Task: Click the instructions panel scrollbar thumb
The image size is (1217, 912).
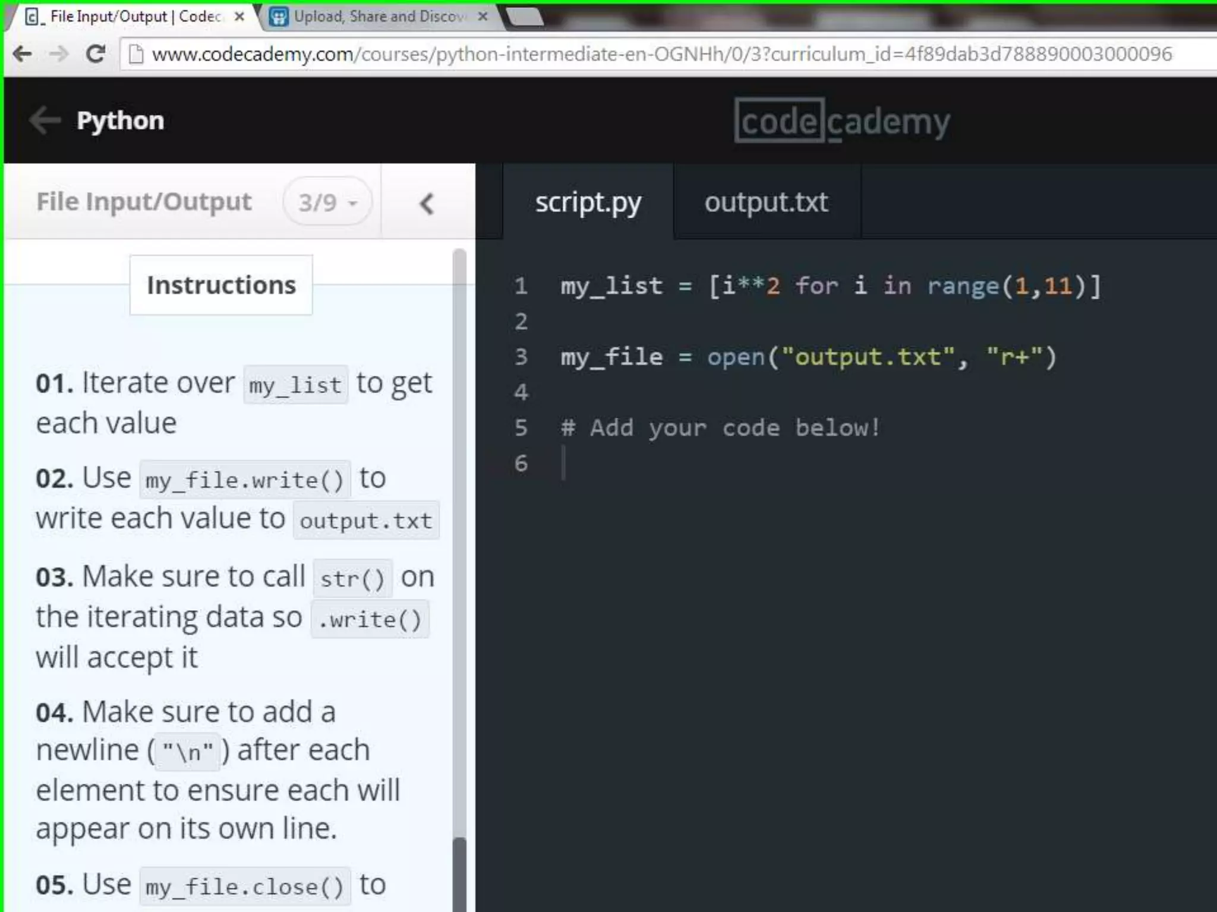Action: click(459, 874)
